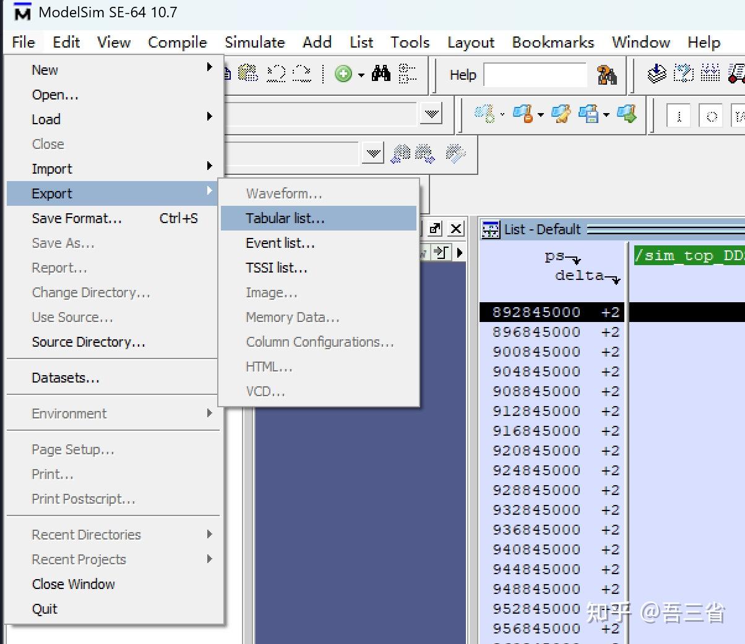The image size is (745, 644).
Task: Expand the lower search combo box arrow
Action: pyautogui.click(x=373, y=153)
